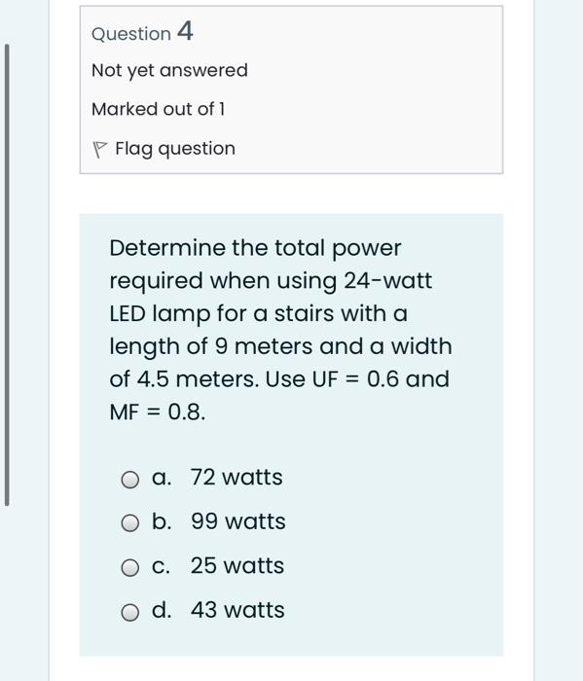Click the letter c. option marker
Viewport: 583px width, 681px height.
click(162, 566)
